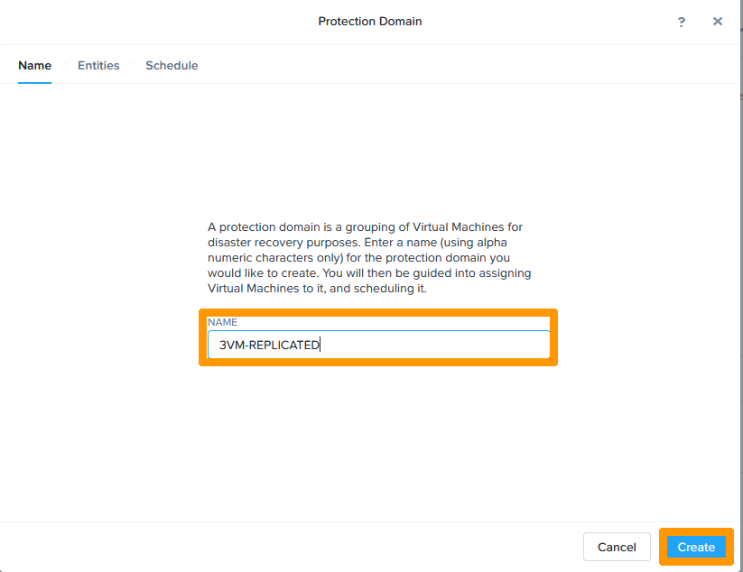Viewport: 743px width, 572px height.
Task: Switch to the Schedule tab
Action: pos(172,66)
